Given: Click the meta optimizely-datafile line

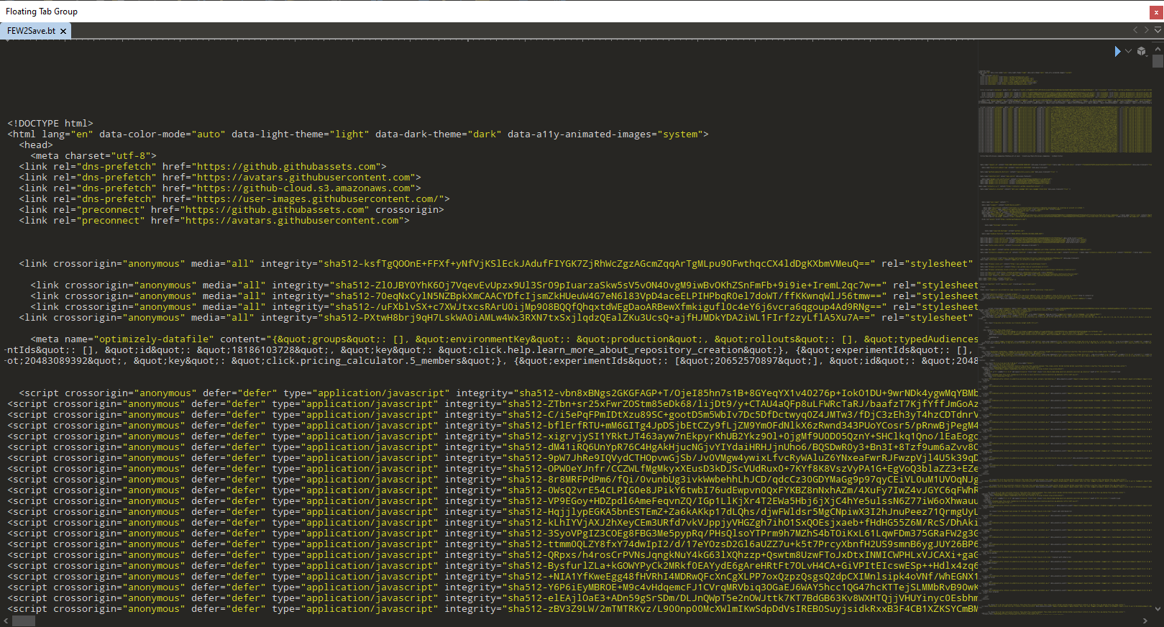Looking at the screenshot, I should click(504, 339).
